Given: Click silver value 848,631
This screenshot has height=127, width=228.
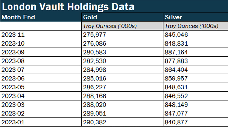Looking at the screenshot, I should click(x=176, y=87).
